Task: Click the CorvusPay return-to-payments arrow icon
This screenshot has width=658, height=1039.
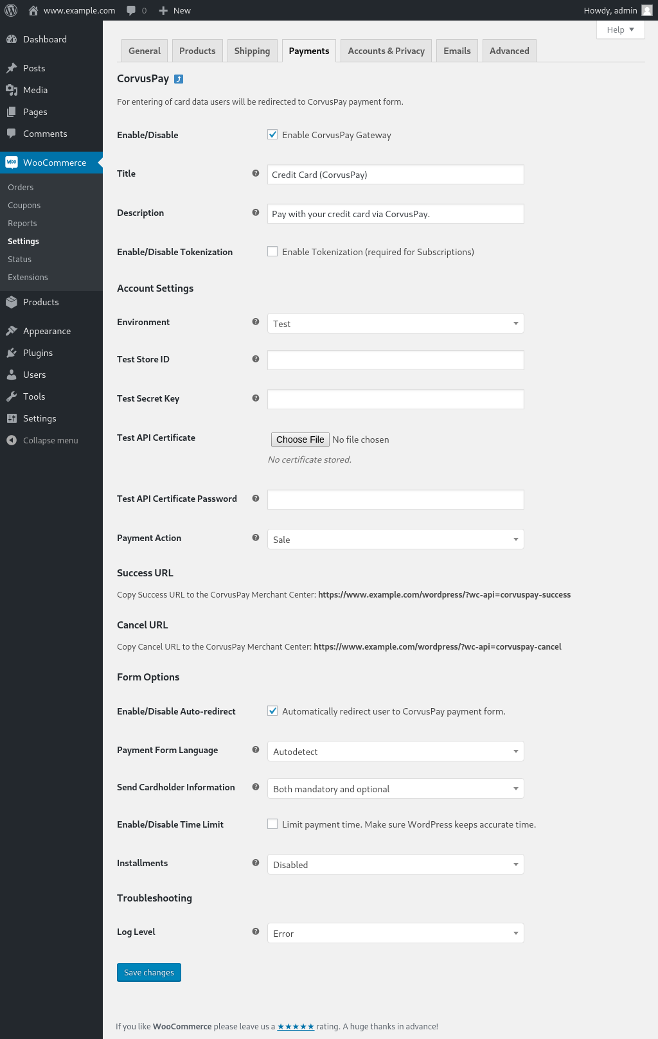Action: pyautogui.click(x=179, y=79)
